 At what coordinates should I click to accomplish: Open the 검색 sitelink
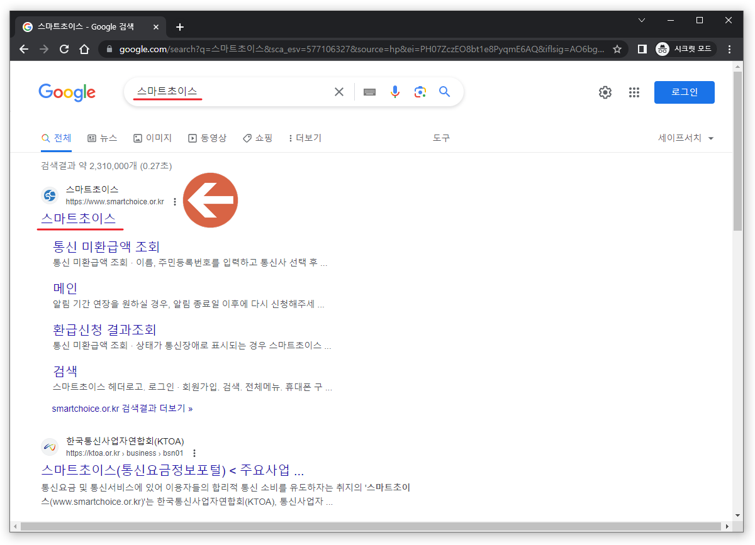65,371
